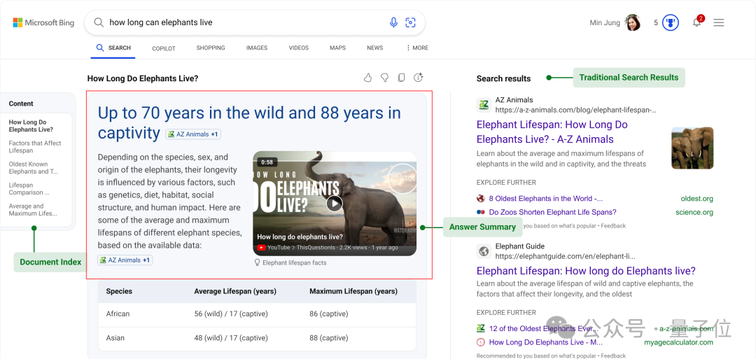Click the African species row cell

118,314
